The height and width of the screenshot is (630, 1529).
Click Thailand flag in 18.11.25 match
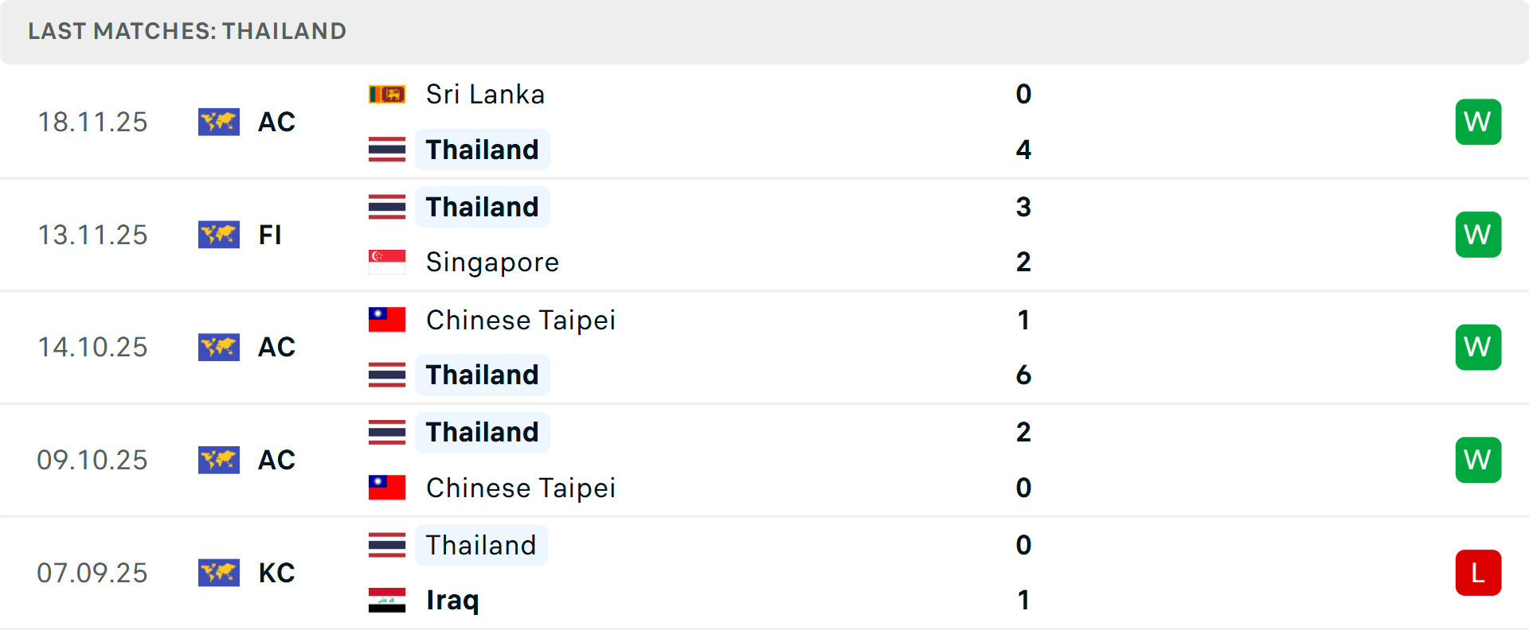(387, 150)
